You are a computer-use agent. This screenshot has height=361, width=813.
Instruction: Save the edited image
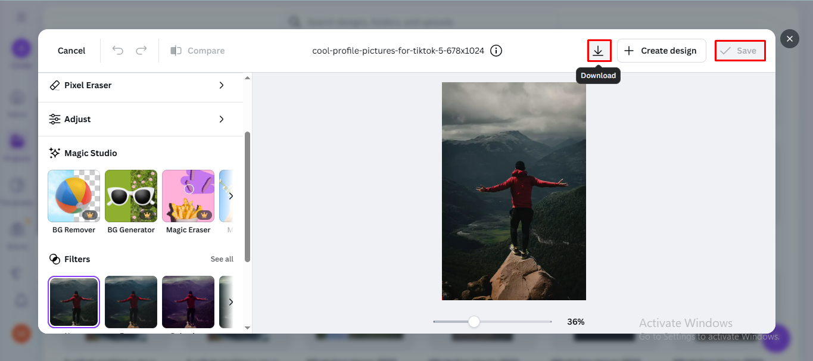(x=740, y=51)
